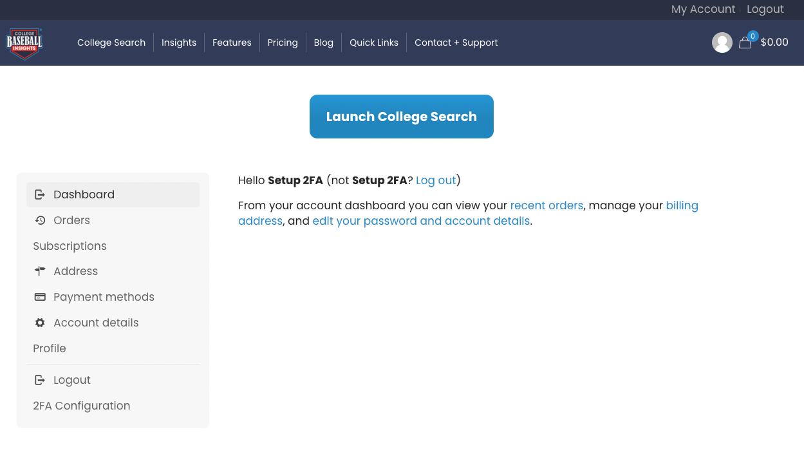
Task: Click the Log out link in greeting
Action: click(436, 180)
